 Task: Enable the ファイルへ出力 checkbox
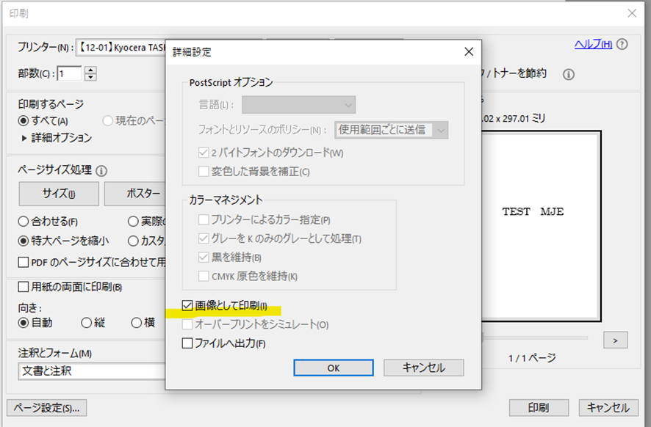[187, 343]
